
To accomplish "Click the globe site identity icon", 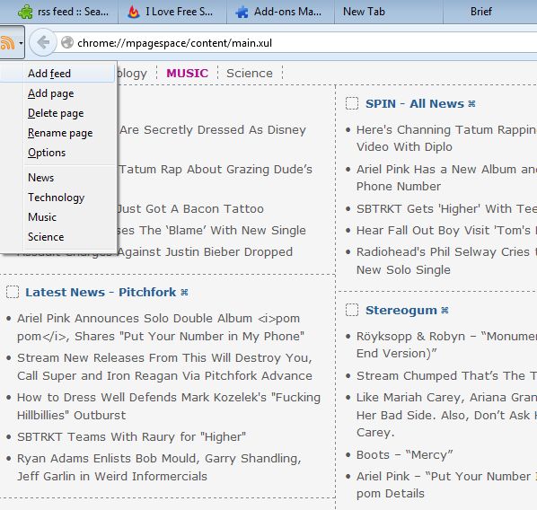I will tap(67, 43).
